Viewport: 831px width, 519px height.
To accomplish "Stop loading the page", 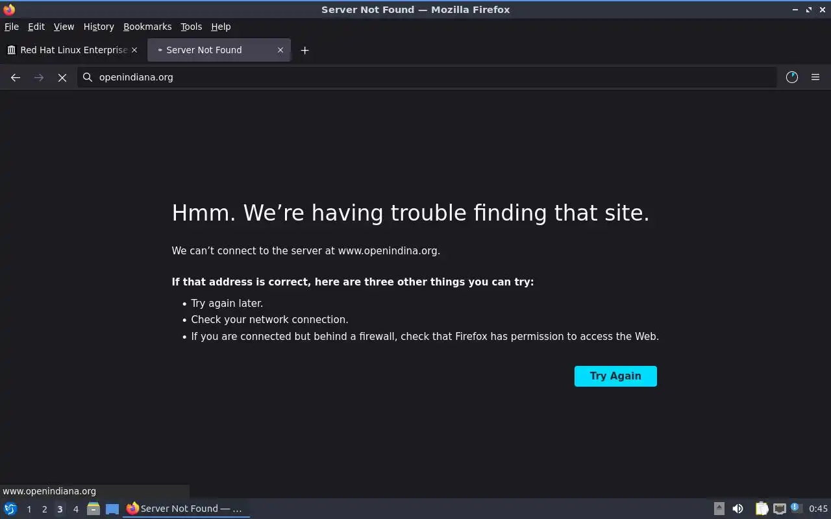I will coord(62,77).
